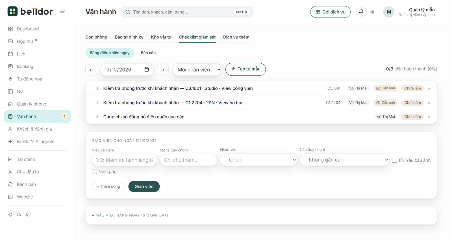Viewport: 452px width, 241px height.
Task: Click the Belldor logo icon
Action: (12, 11)
